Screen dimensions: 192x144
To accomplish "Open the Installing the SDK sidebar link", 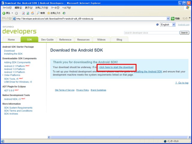I will 13,54.
